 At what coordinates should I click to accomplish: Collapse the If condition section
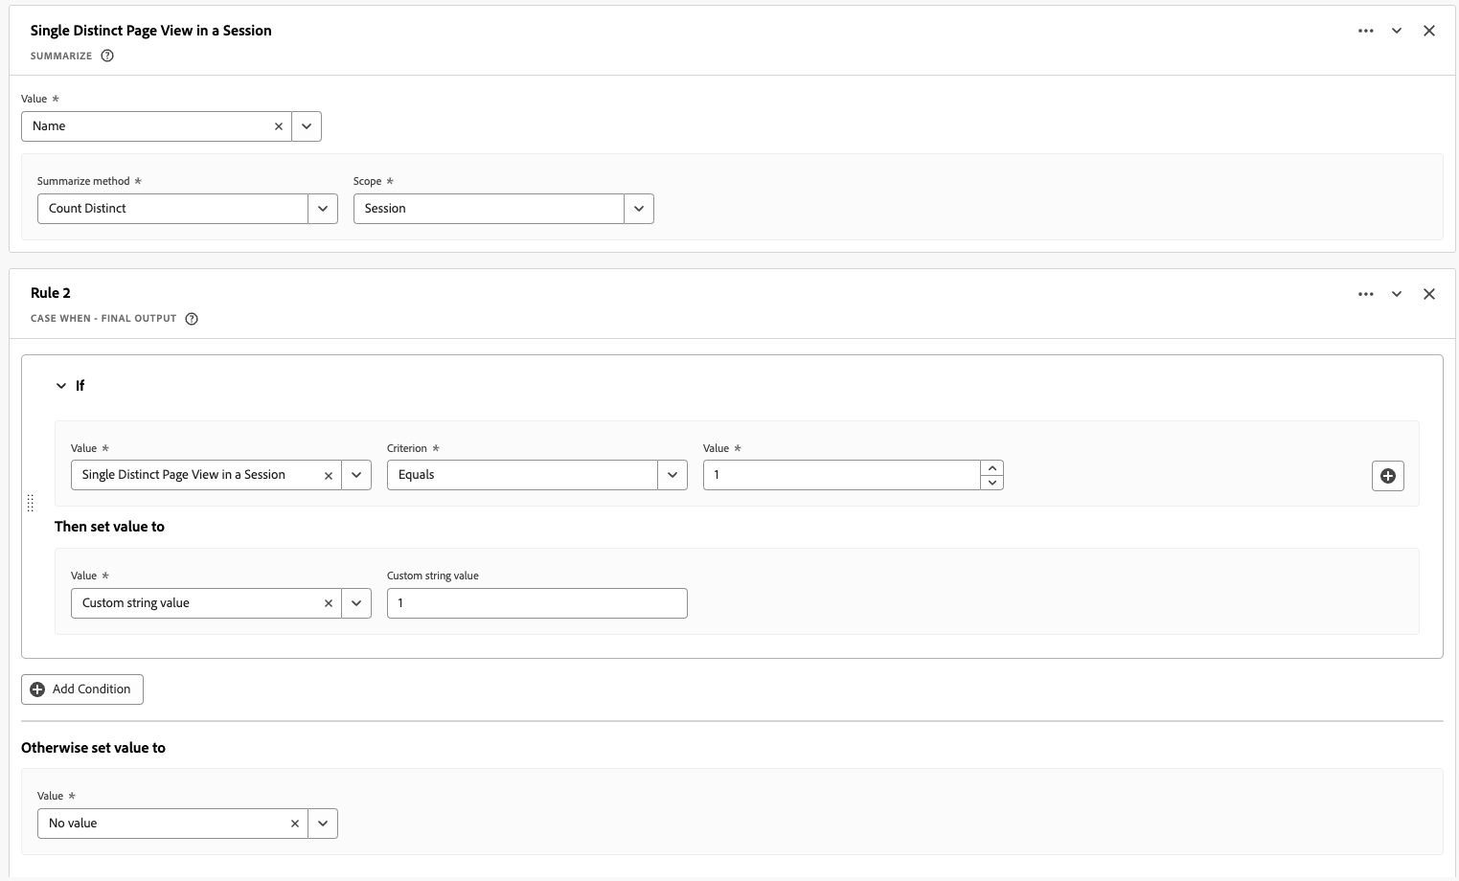click(x=60, y=385)
